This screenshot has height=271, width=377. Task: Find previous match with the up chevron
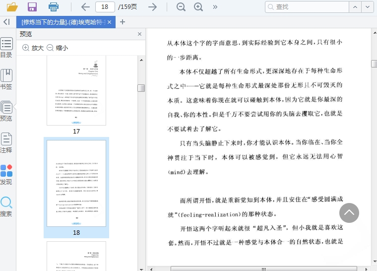[x=355, y=7]
